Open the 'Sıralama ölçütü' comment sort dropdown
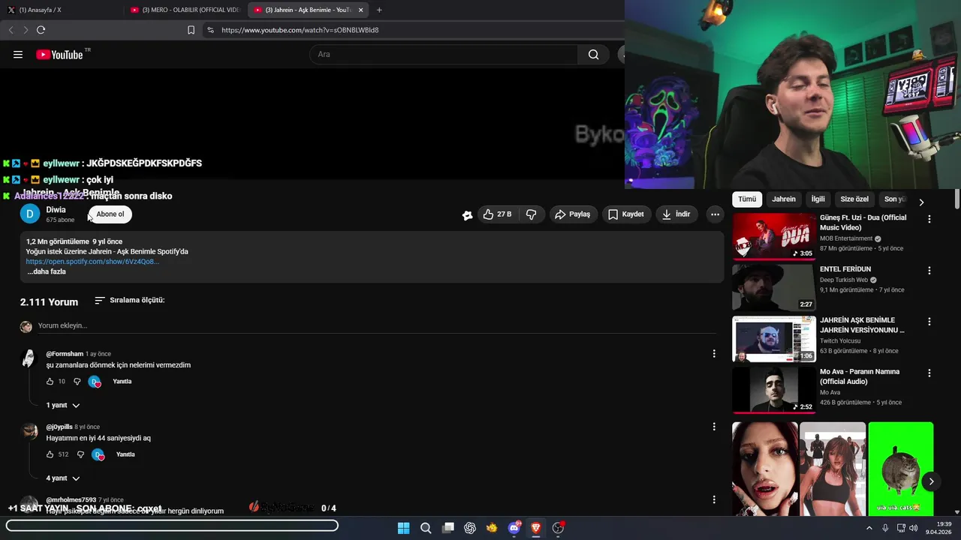 coord(129,300)
